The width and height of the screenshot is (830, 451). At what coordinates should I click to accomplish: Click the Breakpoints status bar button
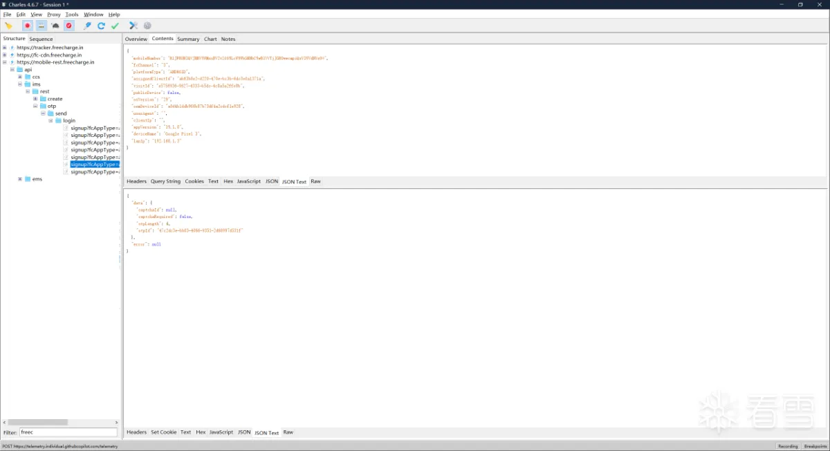pos(815,446)
